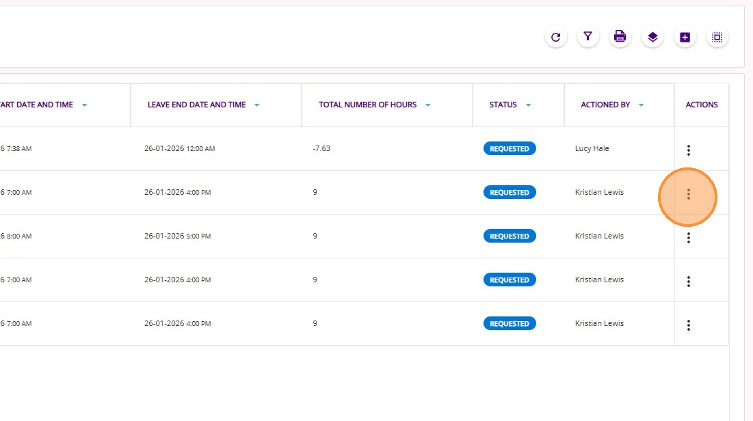Click the add (plus) icon
753x421 pixels.
pos(685,38)
